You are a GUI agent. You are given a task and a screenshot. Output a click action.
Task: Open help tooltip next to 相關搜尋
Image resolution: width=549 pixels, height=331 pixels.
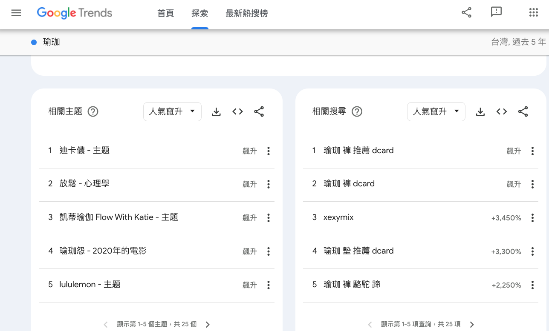(357, 112)
